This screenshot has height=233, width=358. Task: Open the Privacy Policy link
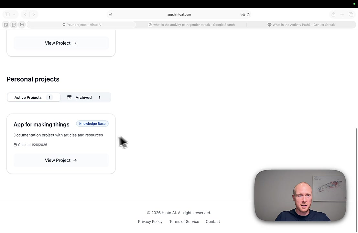pyautogui.click(x=150, y=222)
